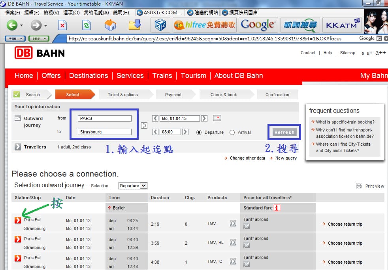Step the time later with the right arrow
The image size is (388, 270).
tap(185, 132)
